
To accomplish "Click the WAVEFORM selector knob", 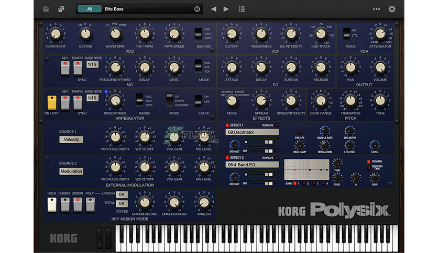I will coord(115,34).
